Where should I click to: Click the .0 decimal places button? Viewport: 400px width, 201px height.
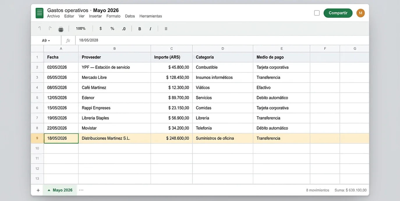tap(124, 29)
